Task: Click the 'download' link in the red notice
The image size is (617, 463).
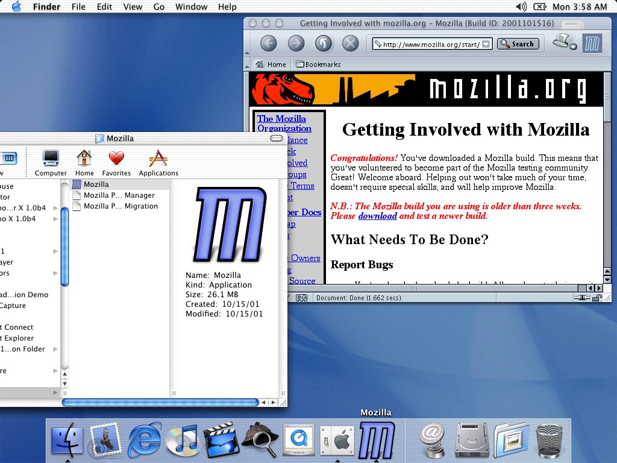Action: [x=377, y=216]
